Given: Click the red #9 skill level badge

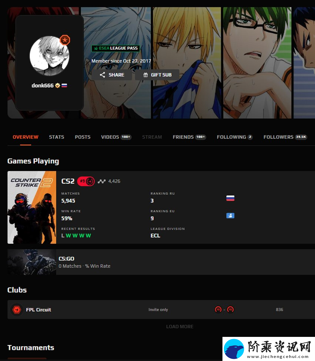Looking at the screenshot, I should 86,181.
